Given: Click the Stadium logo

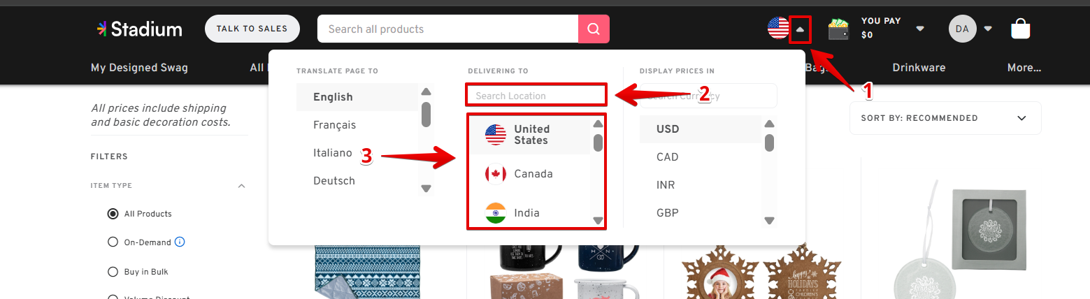Looking at the screenshot, I should point(140,29).
